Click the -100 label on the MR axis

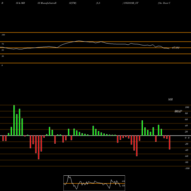187,168
